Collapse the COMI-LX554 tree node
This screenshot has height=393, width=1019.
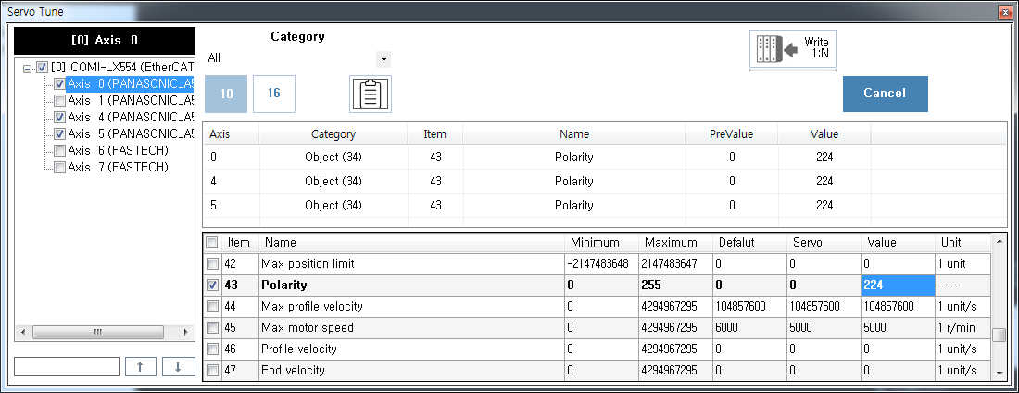(x=28, y=68)
